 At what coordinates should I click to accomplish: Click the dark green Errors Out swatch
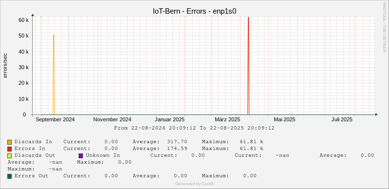[10, 176]
